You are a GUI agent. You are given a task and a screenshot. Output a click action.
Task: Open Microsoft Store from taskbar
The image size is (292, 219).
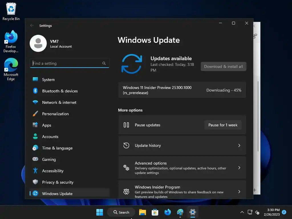click(x=155, y=212)
